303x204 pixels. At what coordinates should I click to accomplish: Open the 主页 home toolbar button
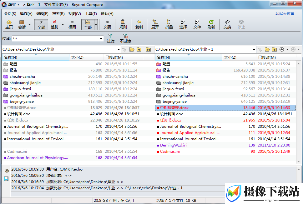pos(9,24)
